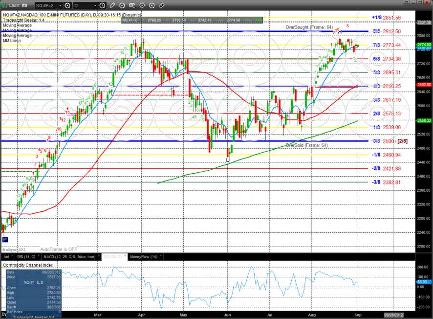Click the Commodity Channel Index label
This screenshot has width=433, height=319.
coord(28,265)
